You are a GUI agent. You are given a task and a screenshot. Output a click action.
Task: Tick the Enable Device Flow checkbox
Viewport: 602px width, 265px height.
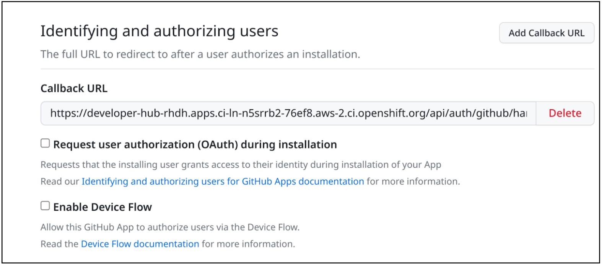click(45, 206)
